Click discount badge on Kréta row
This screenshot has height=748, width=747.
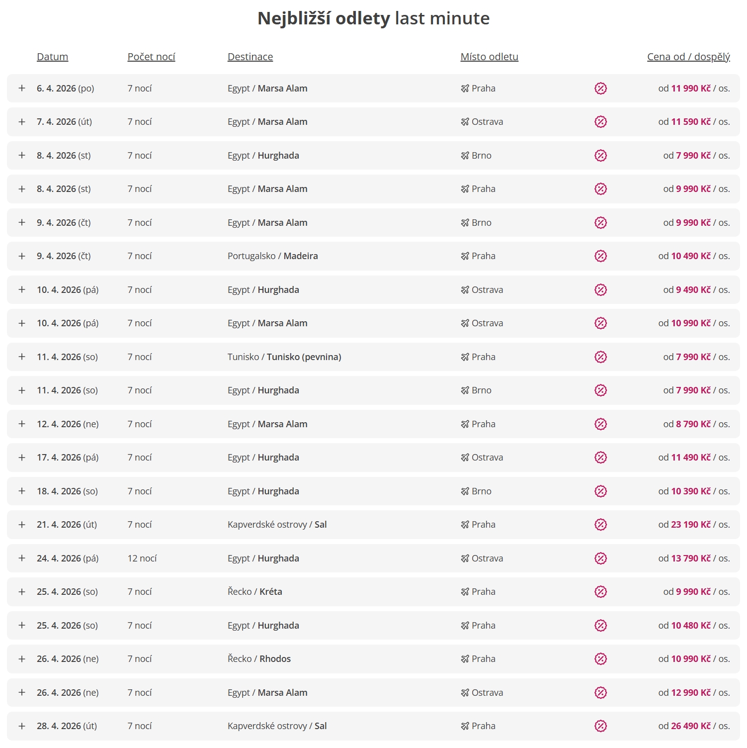coord(600,592)
